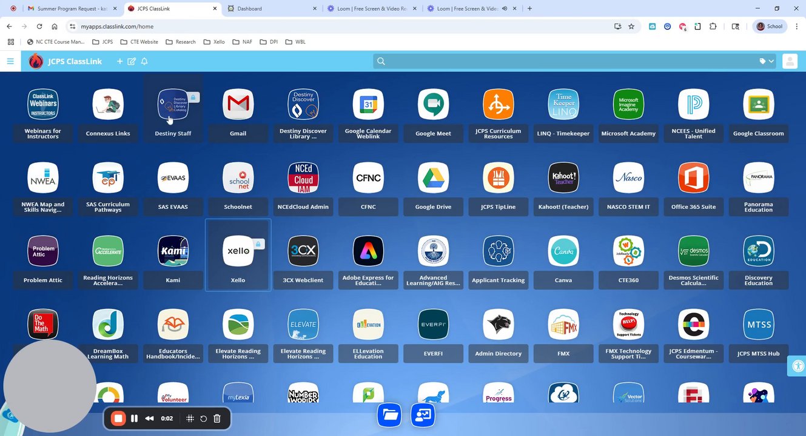Bookmark this page with star icon
Viewport: 806px width, 436px height.
[631, 27]
